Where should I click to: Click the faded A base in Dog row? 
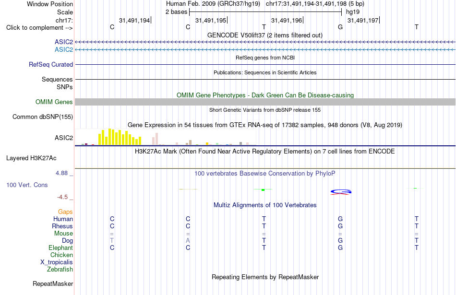coord(188,241)
